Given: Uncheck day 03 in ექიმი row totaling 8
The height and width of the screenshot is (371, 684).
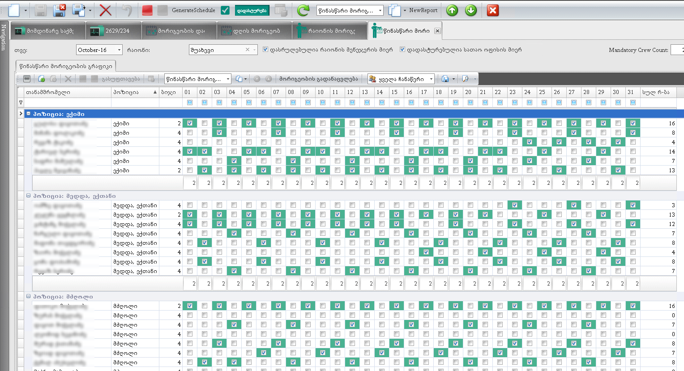Looking at the screenshot, I should tap(219, 132).
